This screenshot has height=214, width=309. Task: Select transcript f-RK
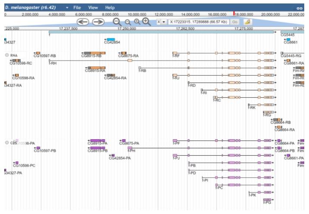tap(261, 105)
